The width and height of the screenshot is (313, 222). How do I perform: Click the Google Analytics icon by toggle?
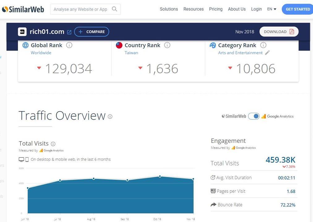coord(263,116)
